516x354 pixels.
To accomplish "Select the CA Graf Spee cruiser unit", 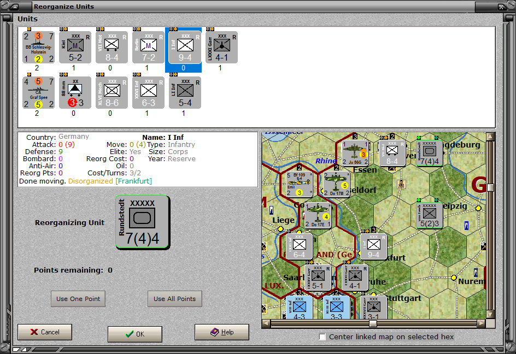I will point(38,93).
